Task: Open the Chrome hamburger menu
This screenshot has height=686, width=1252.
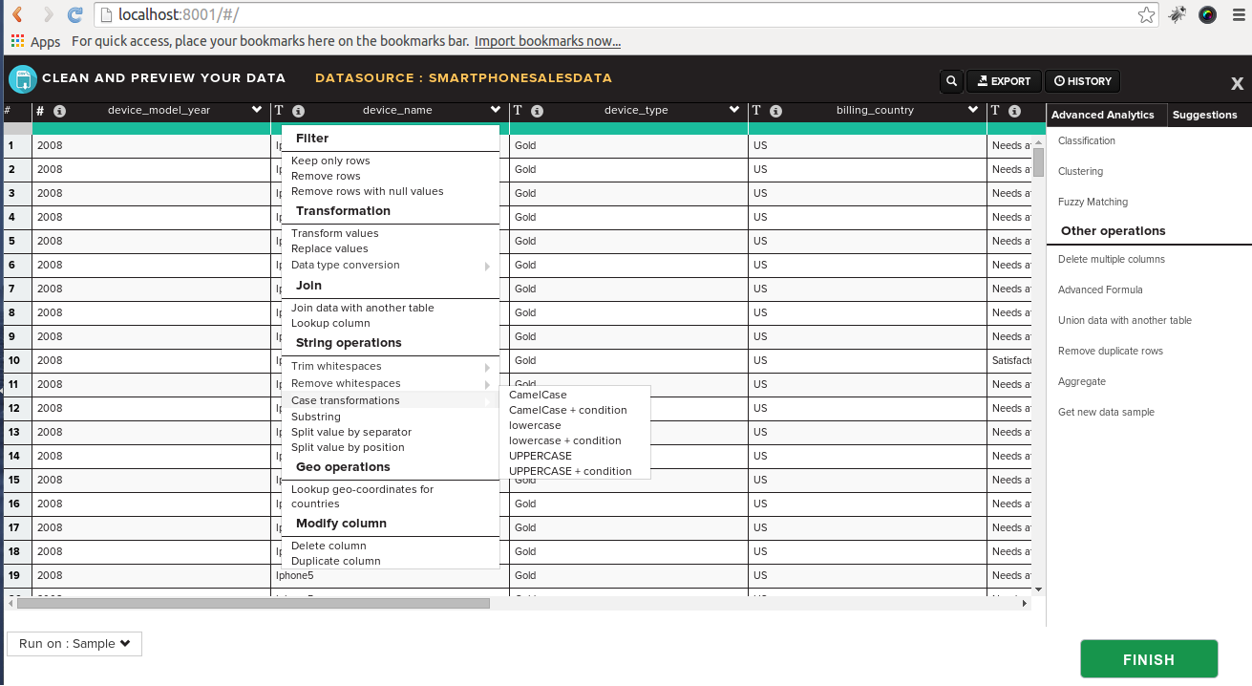Action: click(1238, 14)
